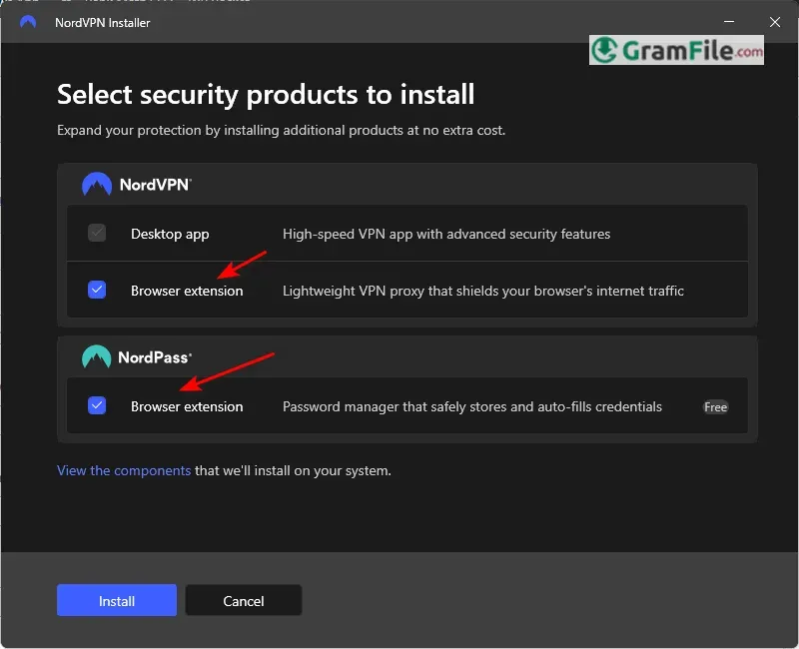Click the NordVPN section heading text
The image size is (799, 649).
(156, 185)
